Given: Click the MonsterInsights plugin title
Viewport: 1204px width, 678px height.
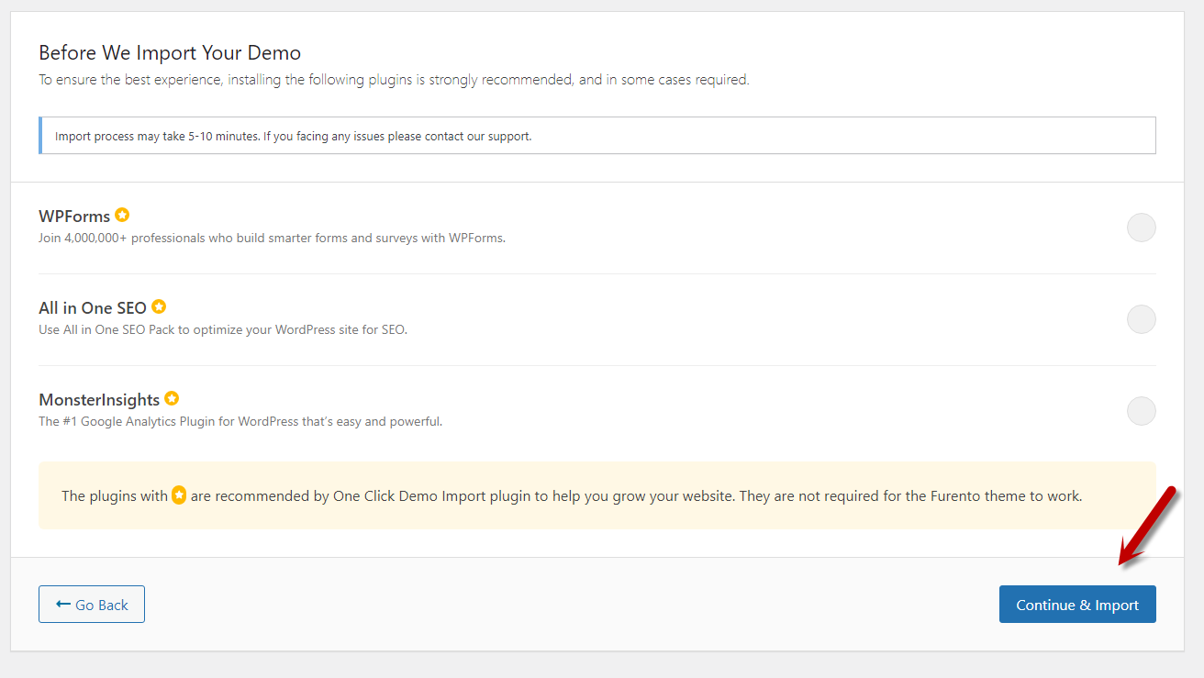Looking at the screenshot, I should click(99, 400).
